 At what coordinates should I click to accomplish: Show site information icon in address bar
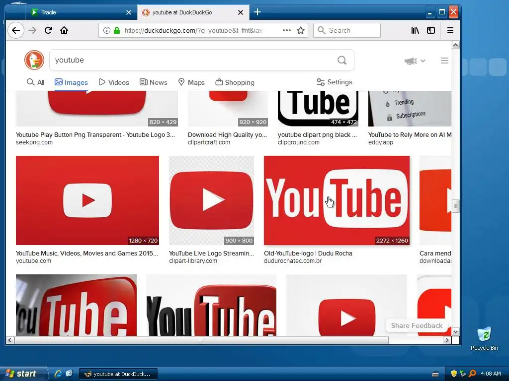[x=106, y=30]
